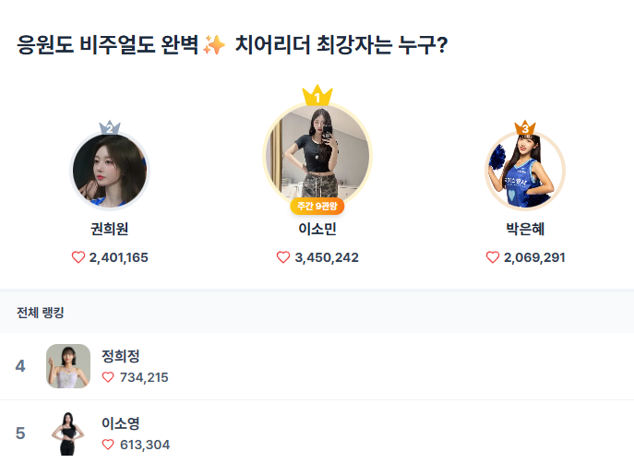Click the heart icon beside 734,215

coord(108,376)
